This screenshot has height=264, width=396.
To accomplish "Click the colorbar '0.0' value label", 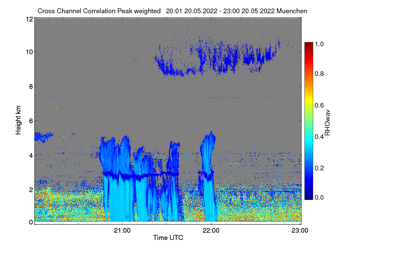I will (319, 197).
